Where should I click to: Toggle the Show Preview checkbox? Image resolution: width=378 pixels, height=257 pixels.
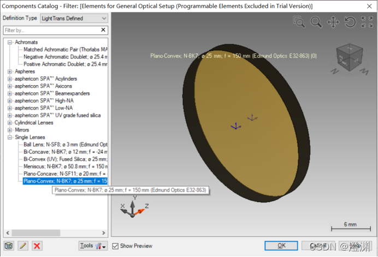click(x=115, y=246)
